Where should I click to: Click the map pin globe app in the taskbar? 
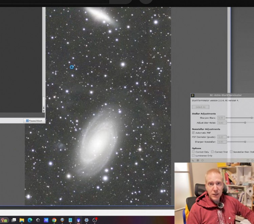62,220
